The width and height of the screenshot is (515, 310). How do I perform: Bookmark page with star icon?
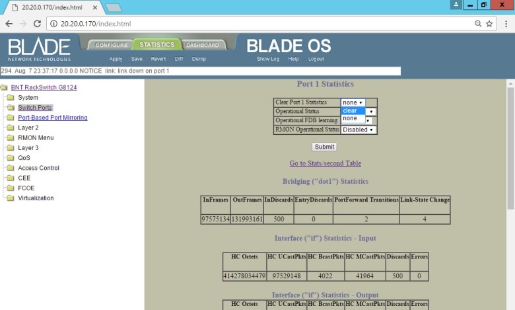pos(489,24)
